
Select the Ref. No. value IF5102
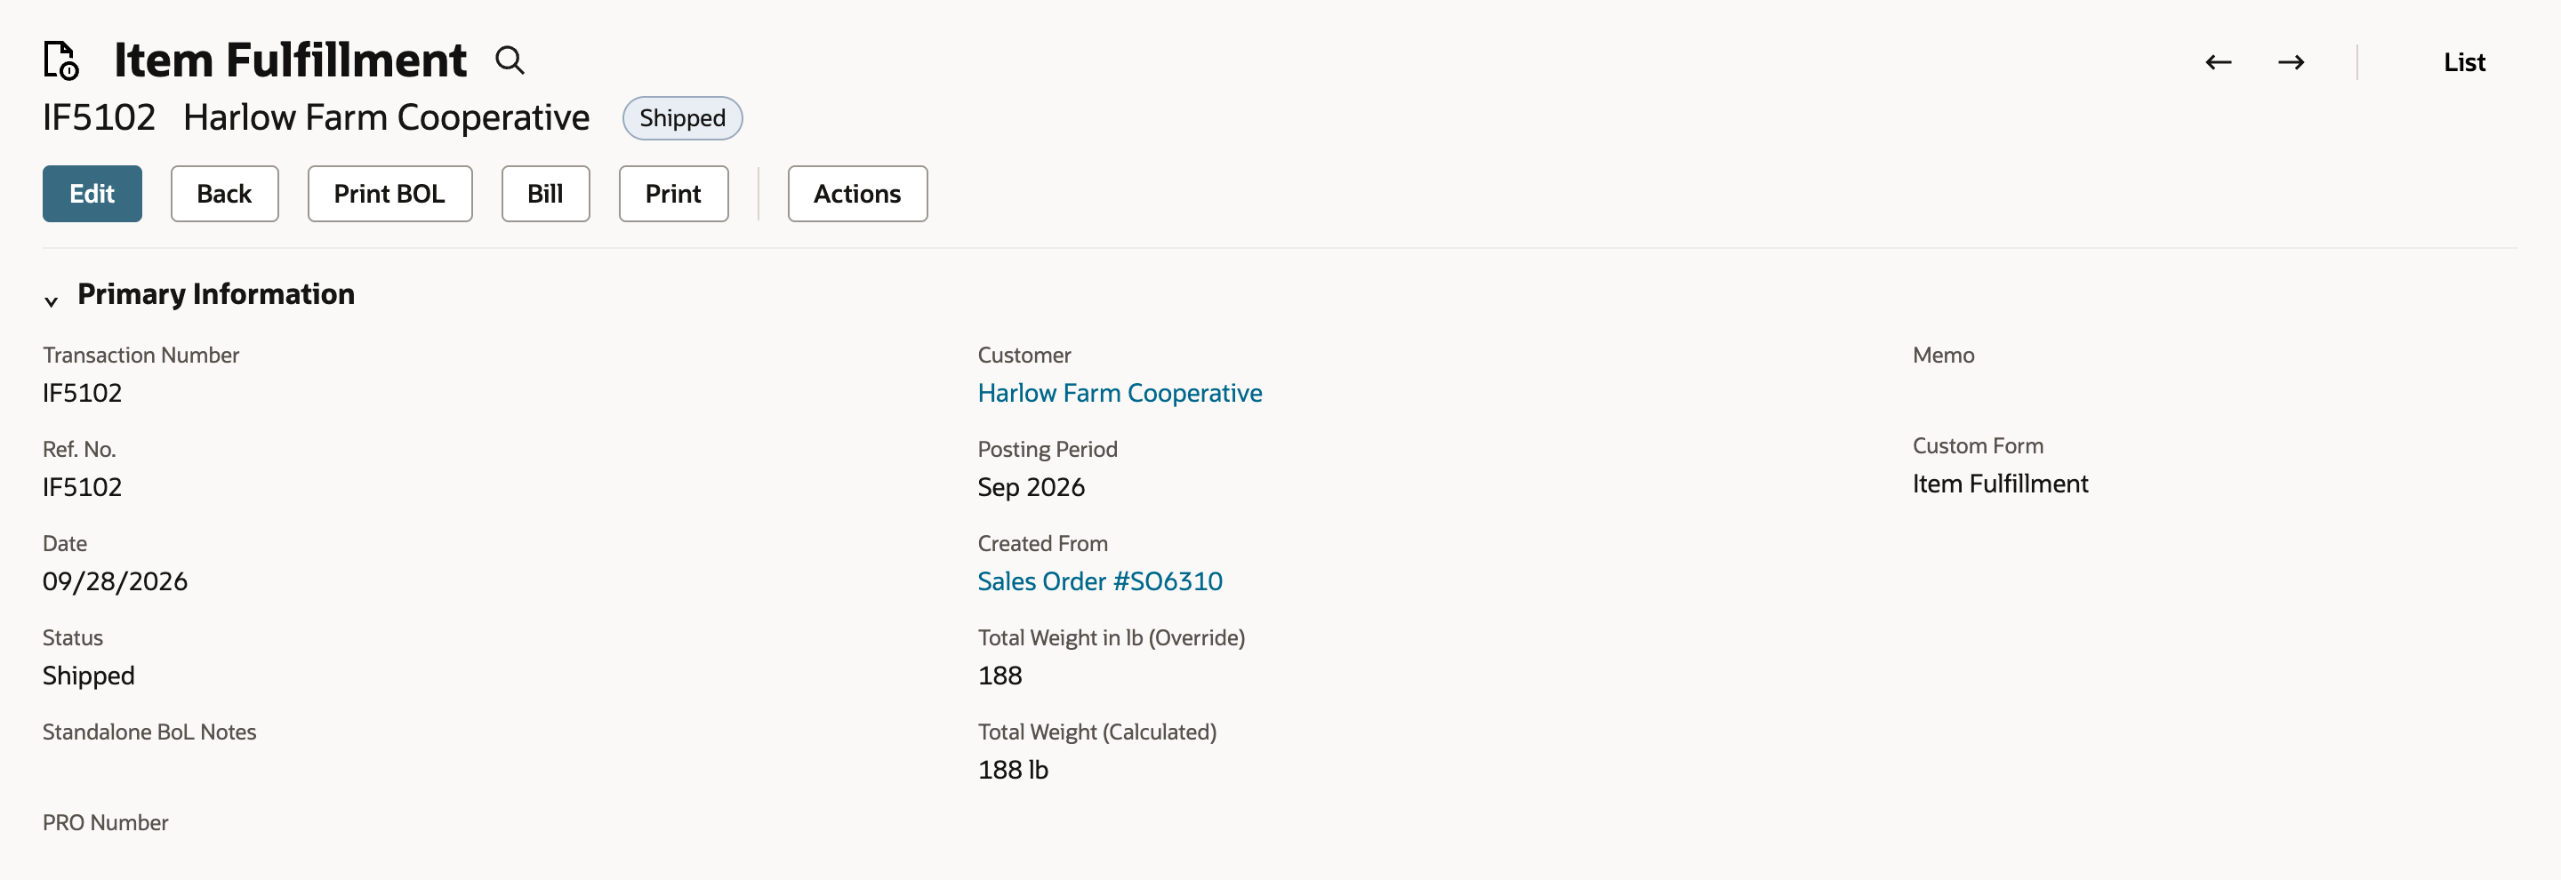83,487
